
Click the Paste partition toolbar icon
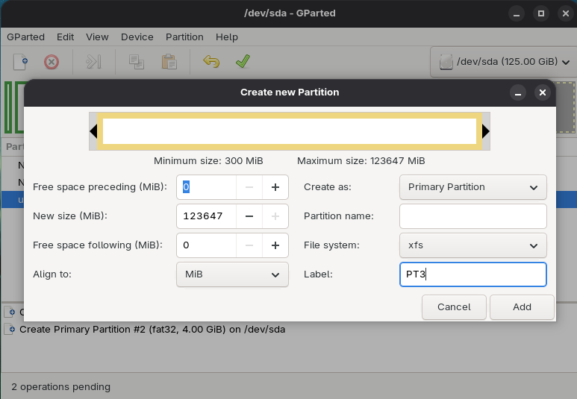point(169,62)
